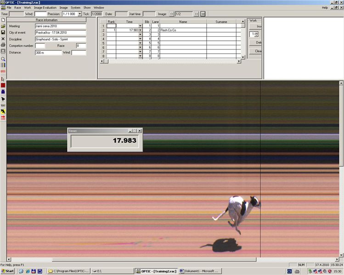Screen dimensions: 344x275
Task: Click the Race number field
Action: (x=81, y=46)
